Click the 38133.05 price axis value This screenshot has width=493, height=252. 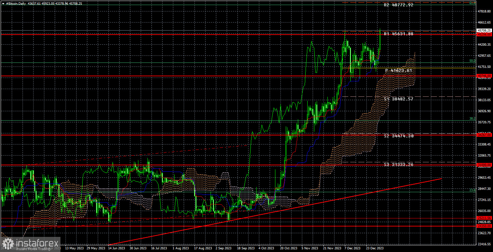click(484, 100)
